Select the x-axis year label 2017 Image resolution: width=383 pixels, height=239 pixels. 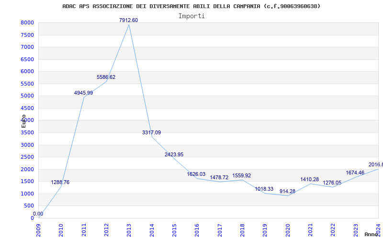pos(220,230)
